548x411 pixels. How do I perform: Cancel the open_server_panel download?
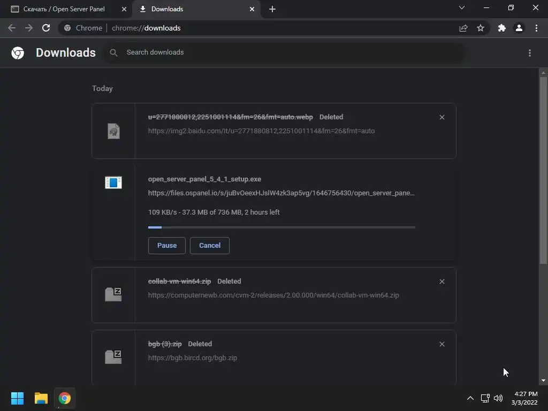click(210, 245)
